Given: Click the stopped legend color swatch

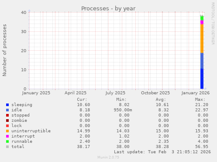Looking at the screenshot, I should 7,115.
